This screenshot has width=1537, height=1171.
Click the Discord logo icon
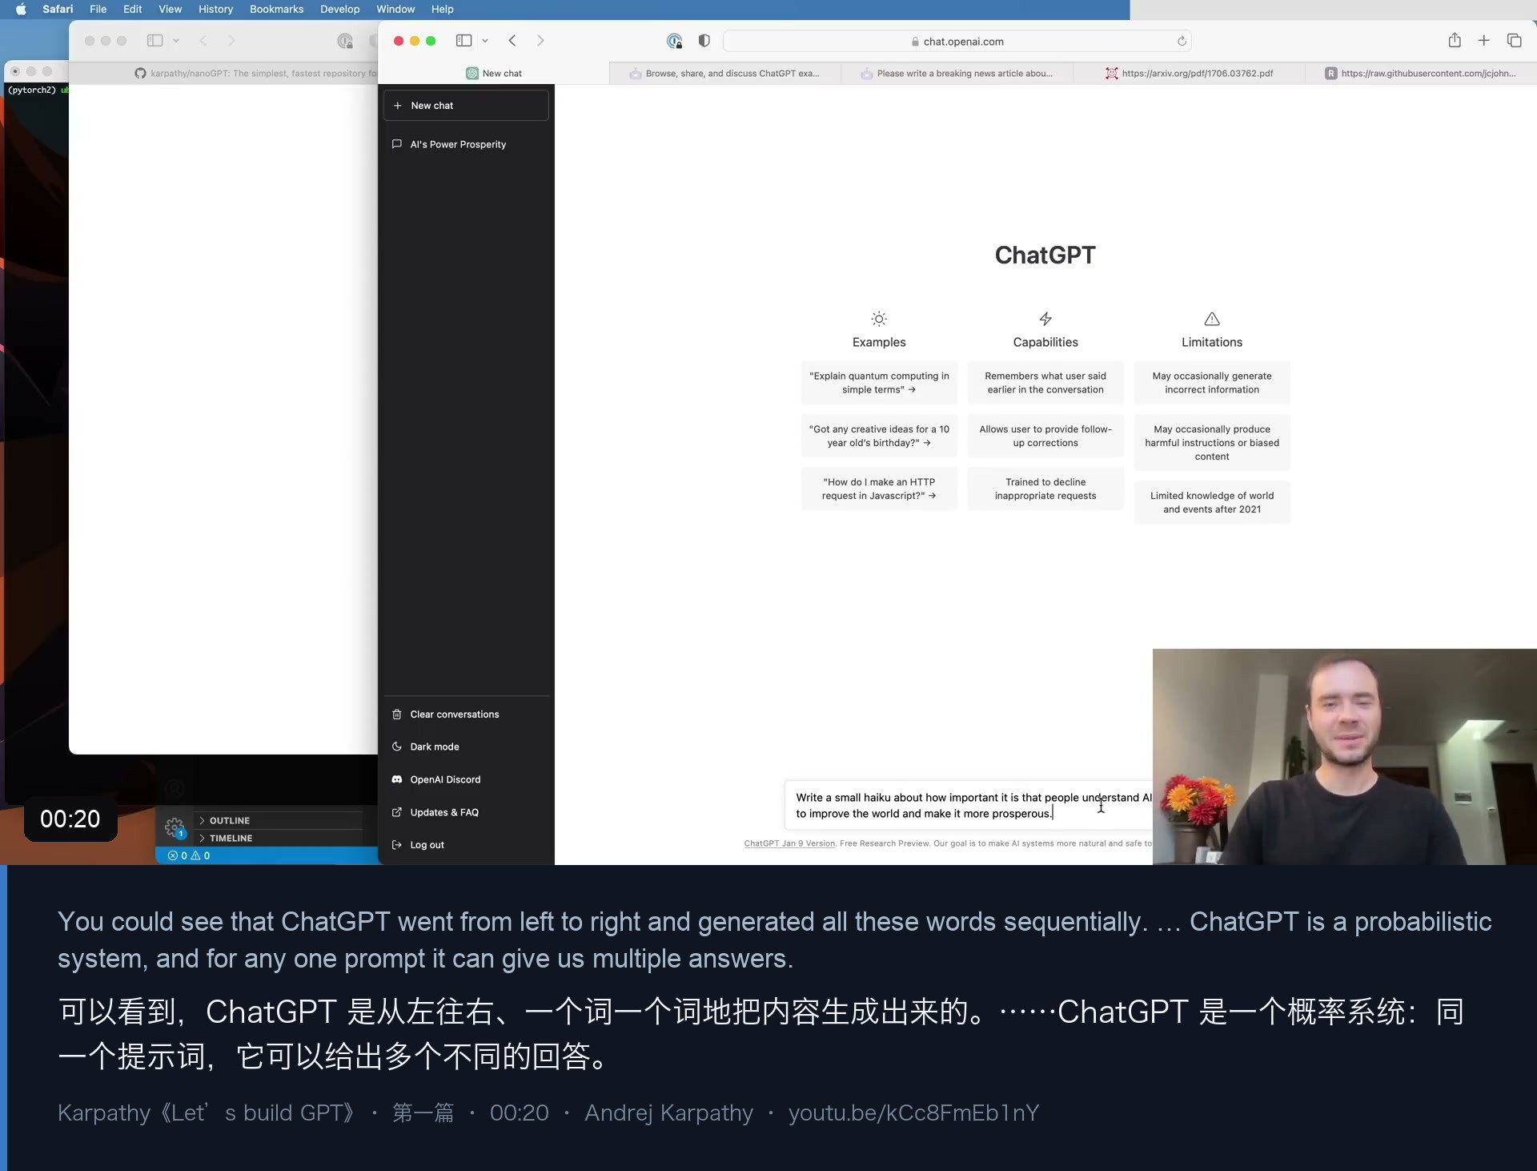coord(397,779)
